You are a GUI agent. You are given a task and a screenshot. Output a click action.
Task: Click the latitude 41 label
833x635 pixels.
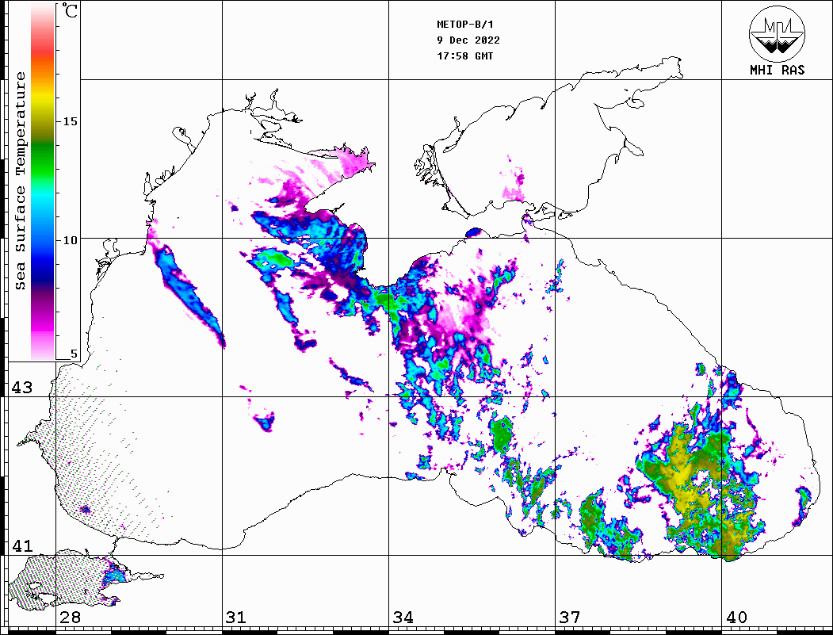[21, 546]
